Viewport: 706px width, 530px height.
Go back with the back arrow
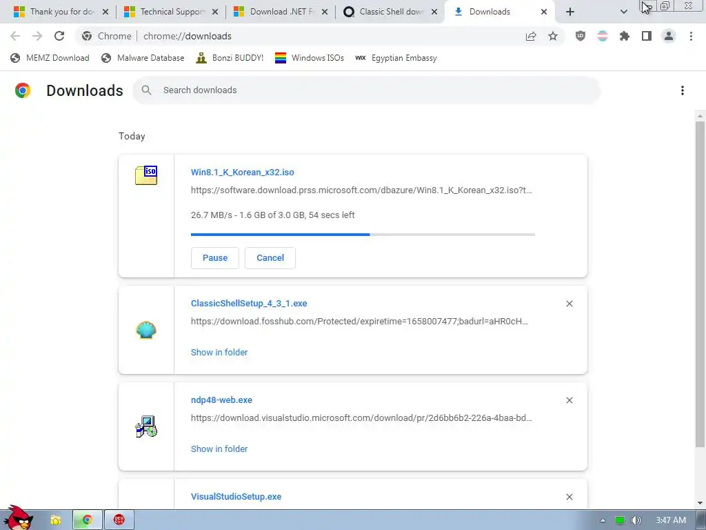[x=15, y=36]
